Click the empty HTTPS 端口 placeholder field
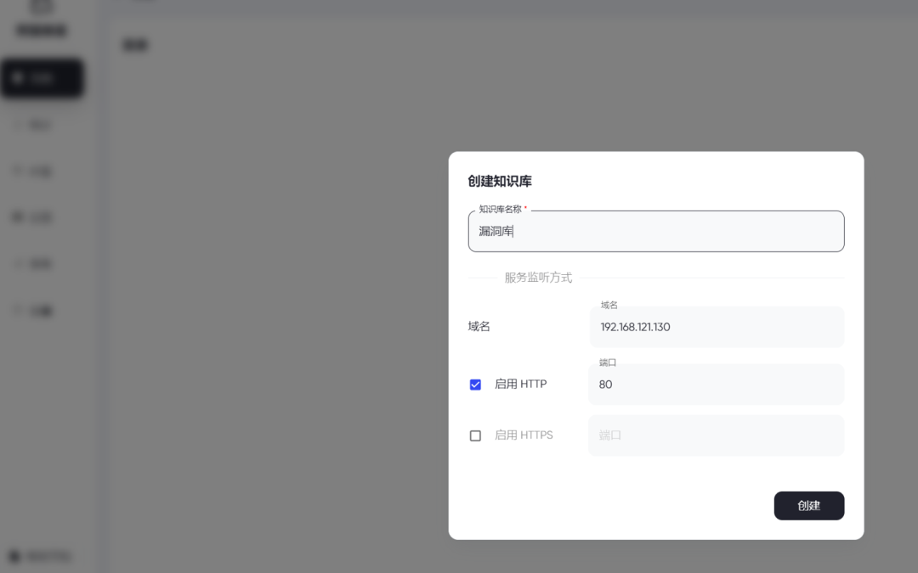The height and width of the screenshot is (573, 918). 716,435
